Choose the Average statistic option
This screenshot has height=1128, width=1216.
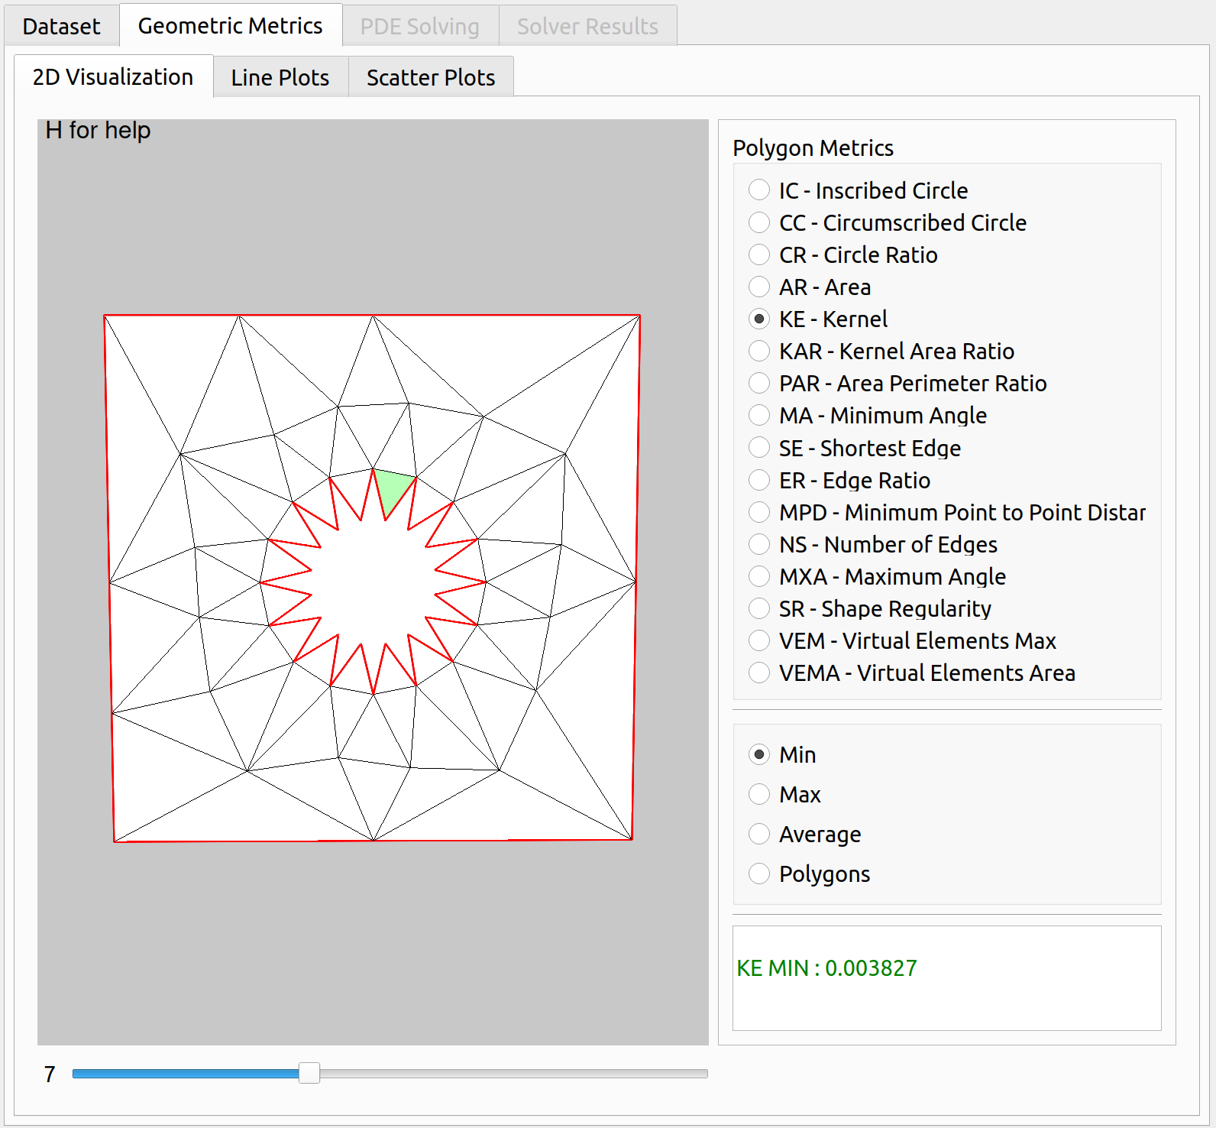[x=759, y=834]
